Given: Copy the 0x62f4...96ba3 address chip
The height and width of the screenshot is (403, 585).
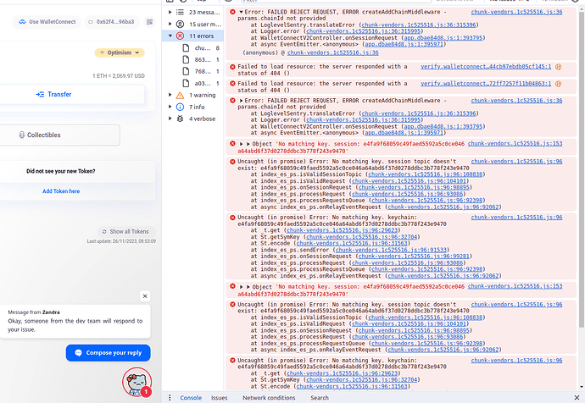Looking at the screenshot, I should pos(112,22).
